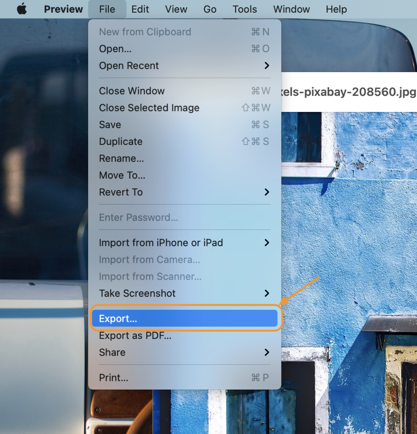The height and width of the screenshot is (434, 417).
Task: Expand the Open Recent submenu
Action: coord(129,66)
